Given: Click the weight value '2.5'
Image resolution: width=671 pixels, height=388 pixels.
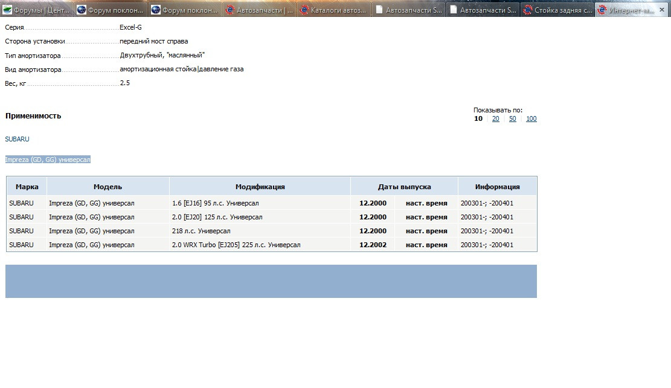Looking at the screenshot, I should tap(124, 83).
